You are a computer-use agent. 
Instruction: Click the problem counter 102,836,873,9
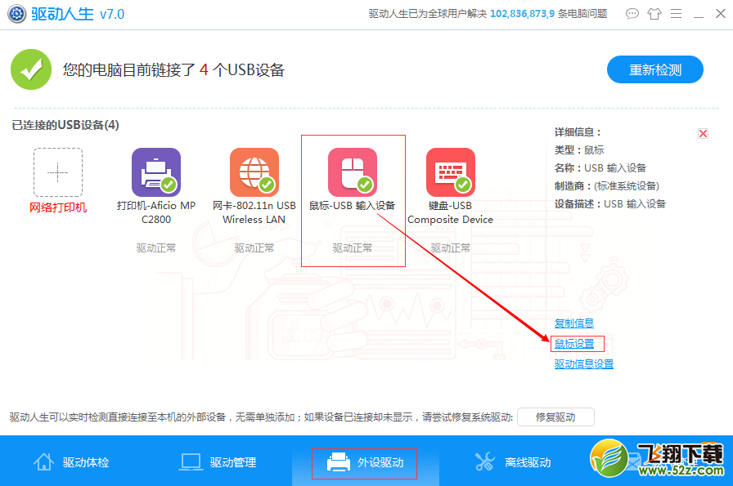(x=522, y=14)
